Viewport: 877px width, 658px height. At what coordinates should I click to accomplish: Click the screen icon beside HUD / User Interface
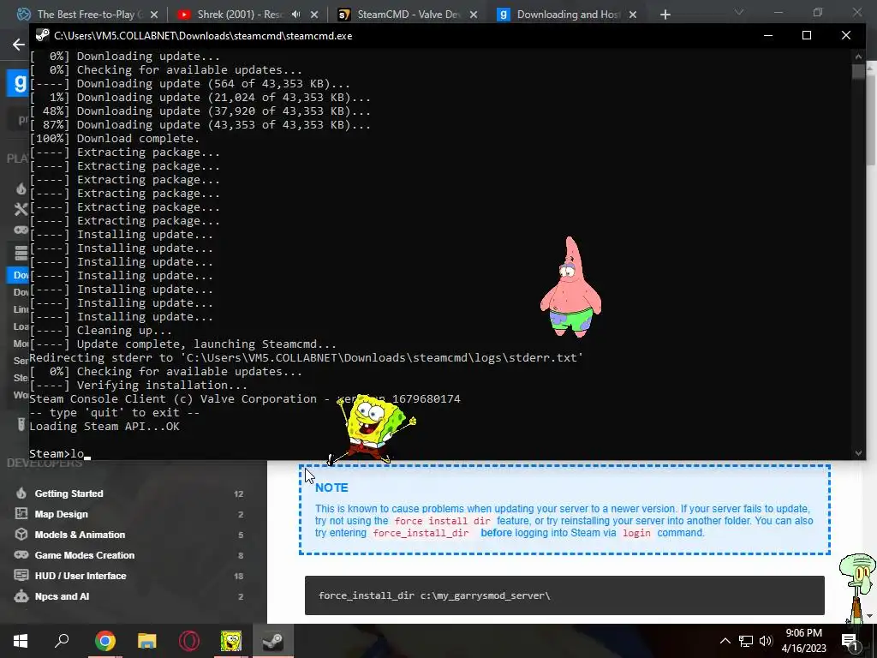tap(21, 575)
